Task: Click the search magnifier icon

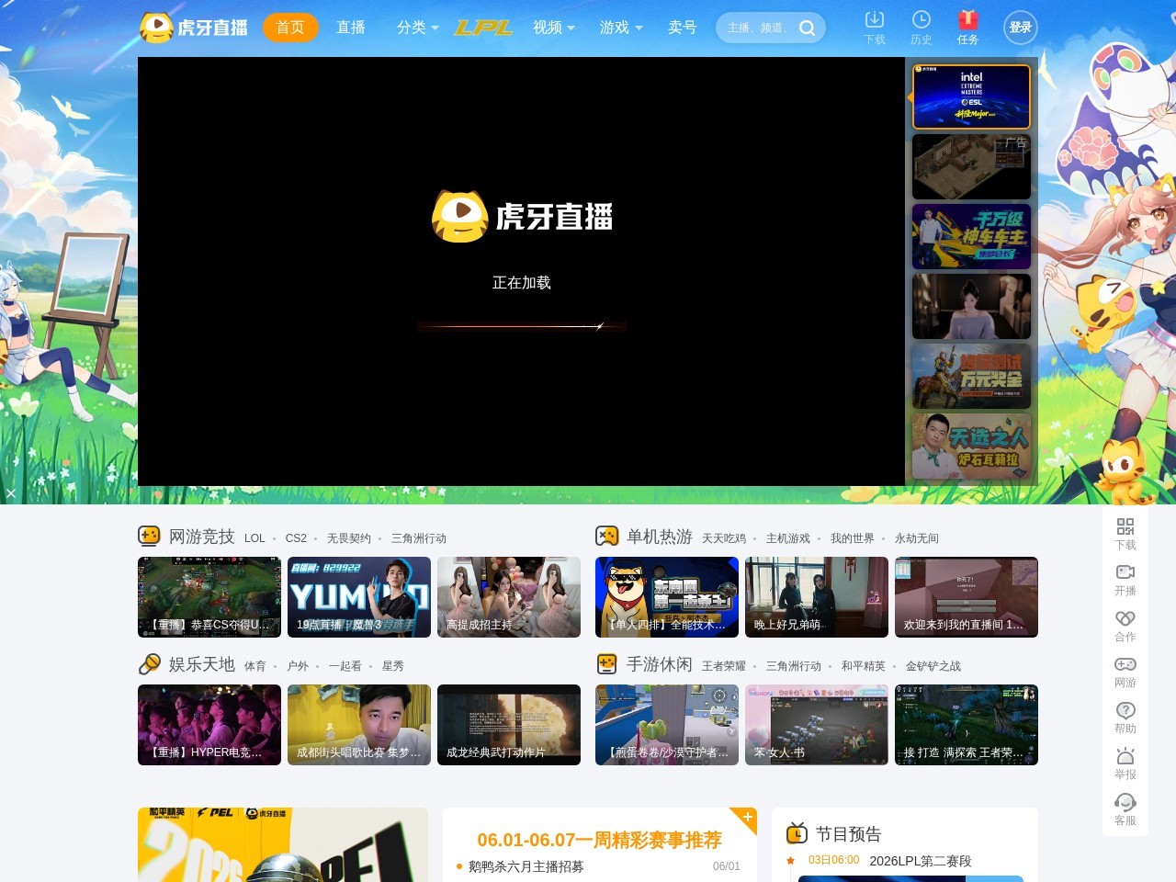Action: click(x=808, y=28)
